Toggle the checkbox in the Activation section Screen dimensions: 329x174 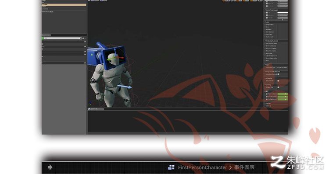(x=279, y=81)
